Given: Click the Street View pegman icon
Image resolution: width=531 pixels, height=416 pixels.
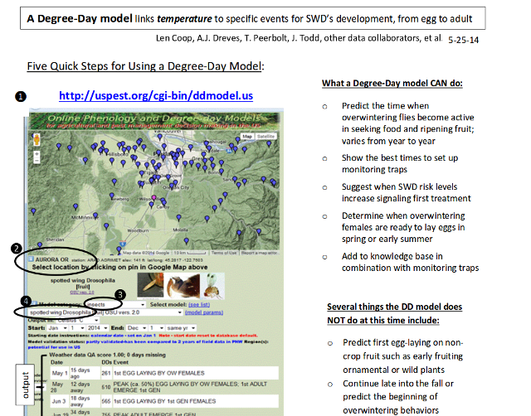Looking at the screenshot, I should click(36, 138).
